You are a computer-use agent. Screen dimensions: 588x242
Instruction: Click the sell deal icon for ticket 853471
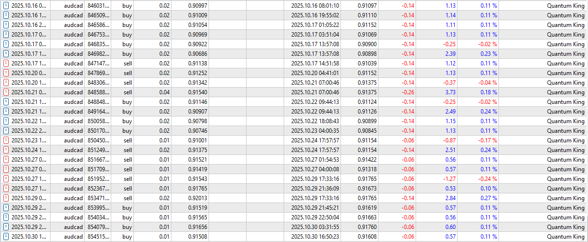(6, 198)
